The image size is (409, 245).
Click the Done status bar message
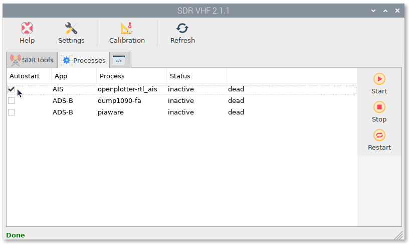tap(16, 235)
